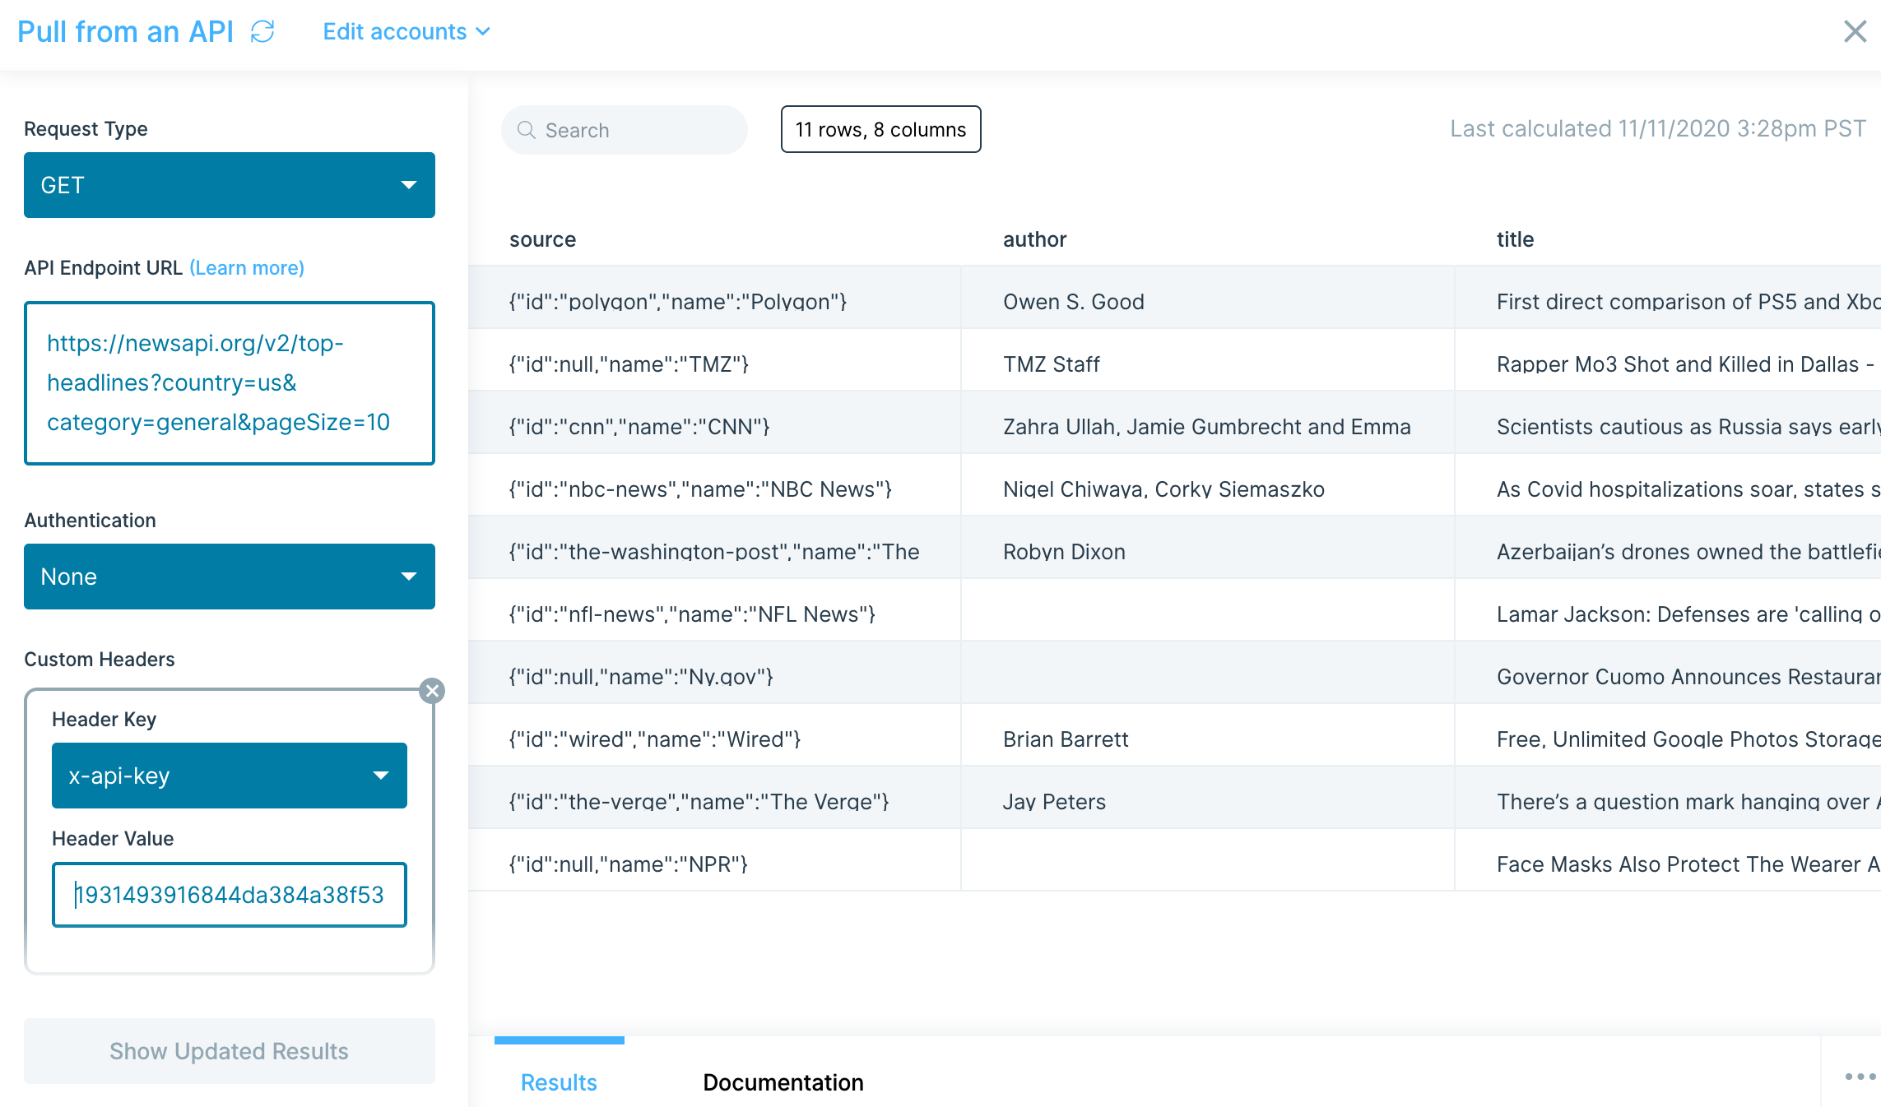This screenshot has width=1881, height=1107.
Task: Switch to the Results tab
Action: pyautogui.click(x=559, y=1082)
